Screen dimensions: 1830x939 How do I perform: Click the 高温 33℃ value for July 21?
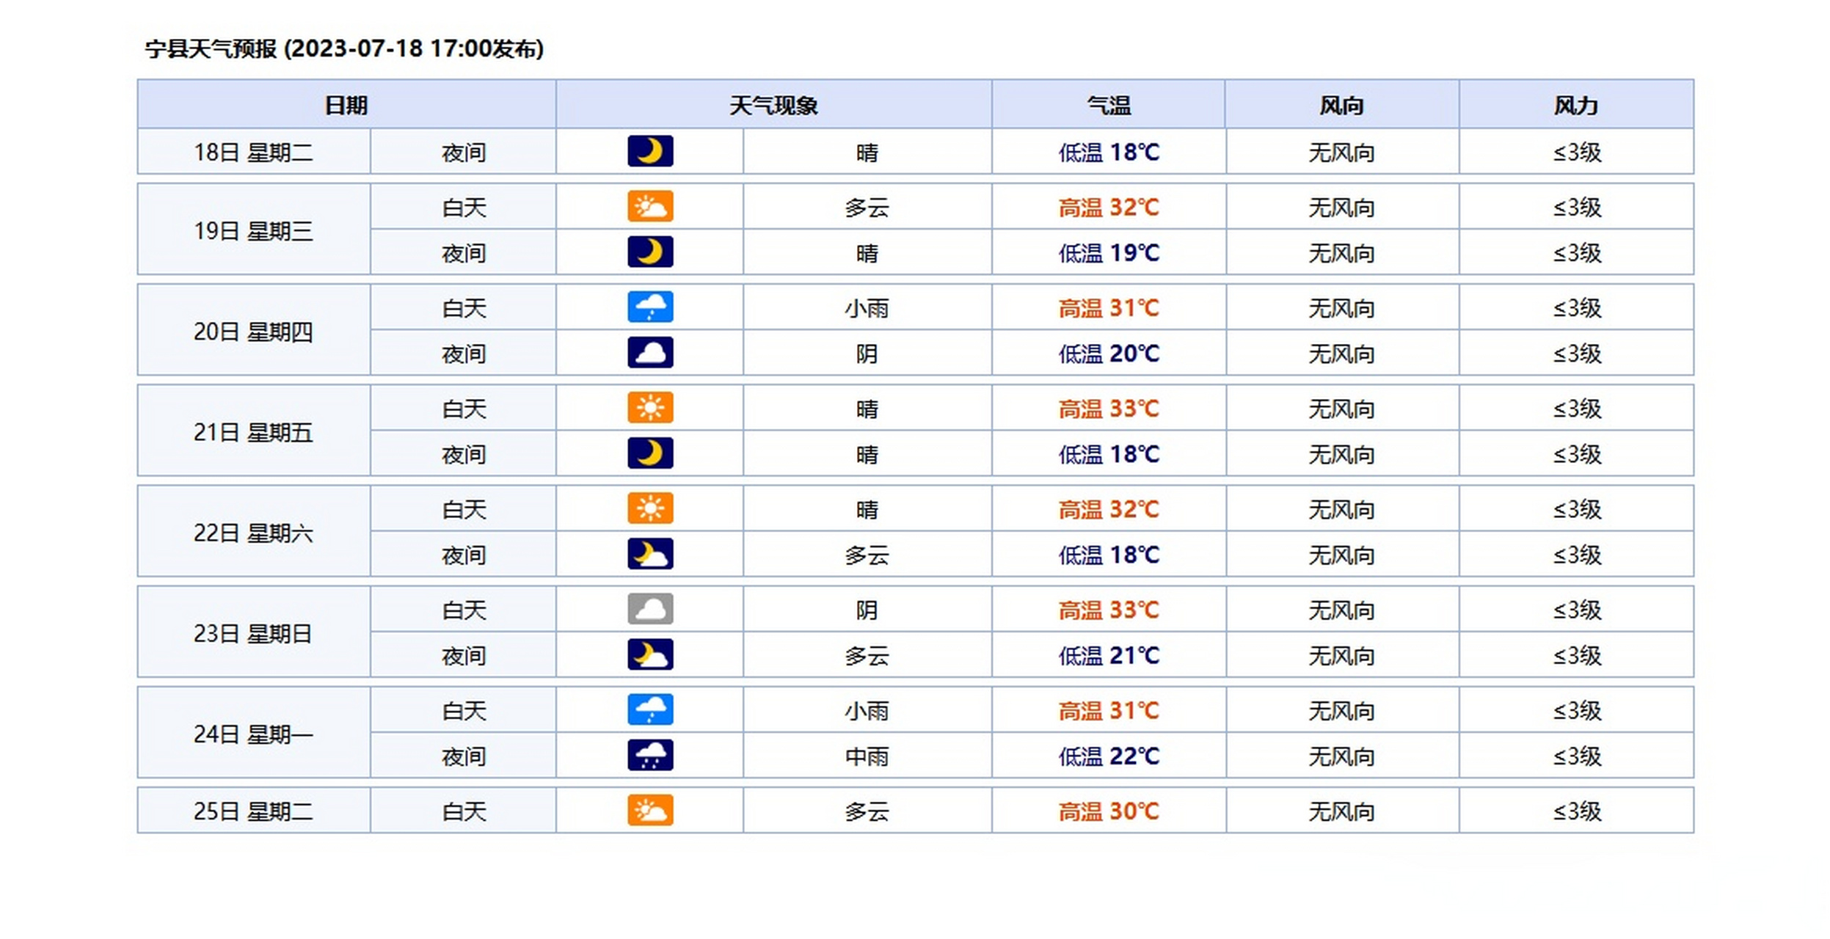1109,409
